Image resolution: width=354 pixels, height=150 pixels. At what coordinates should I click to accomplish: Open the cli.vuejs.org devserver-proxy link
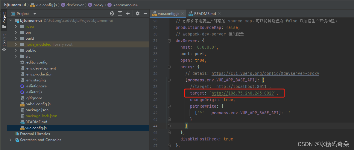coord(265,74)
